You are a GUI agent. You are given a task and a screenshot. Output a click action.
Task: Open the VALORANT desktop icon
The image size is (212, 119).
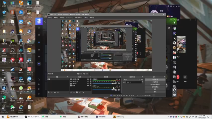coord(12,80)
